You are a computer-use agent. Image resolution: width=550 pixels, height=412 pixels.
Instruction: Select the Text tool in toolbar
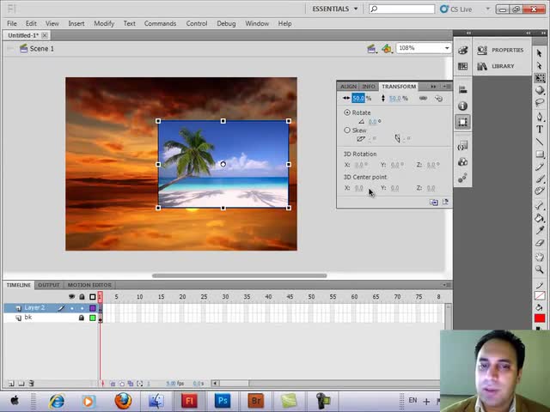coord(540,130)
